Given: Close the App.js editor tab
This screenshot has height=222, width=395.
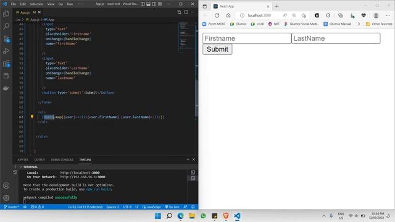Looking at the screenshot, I should [x=39, y=12].
